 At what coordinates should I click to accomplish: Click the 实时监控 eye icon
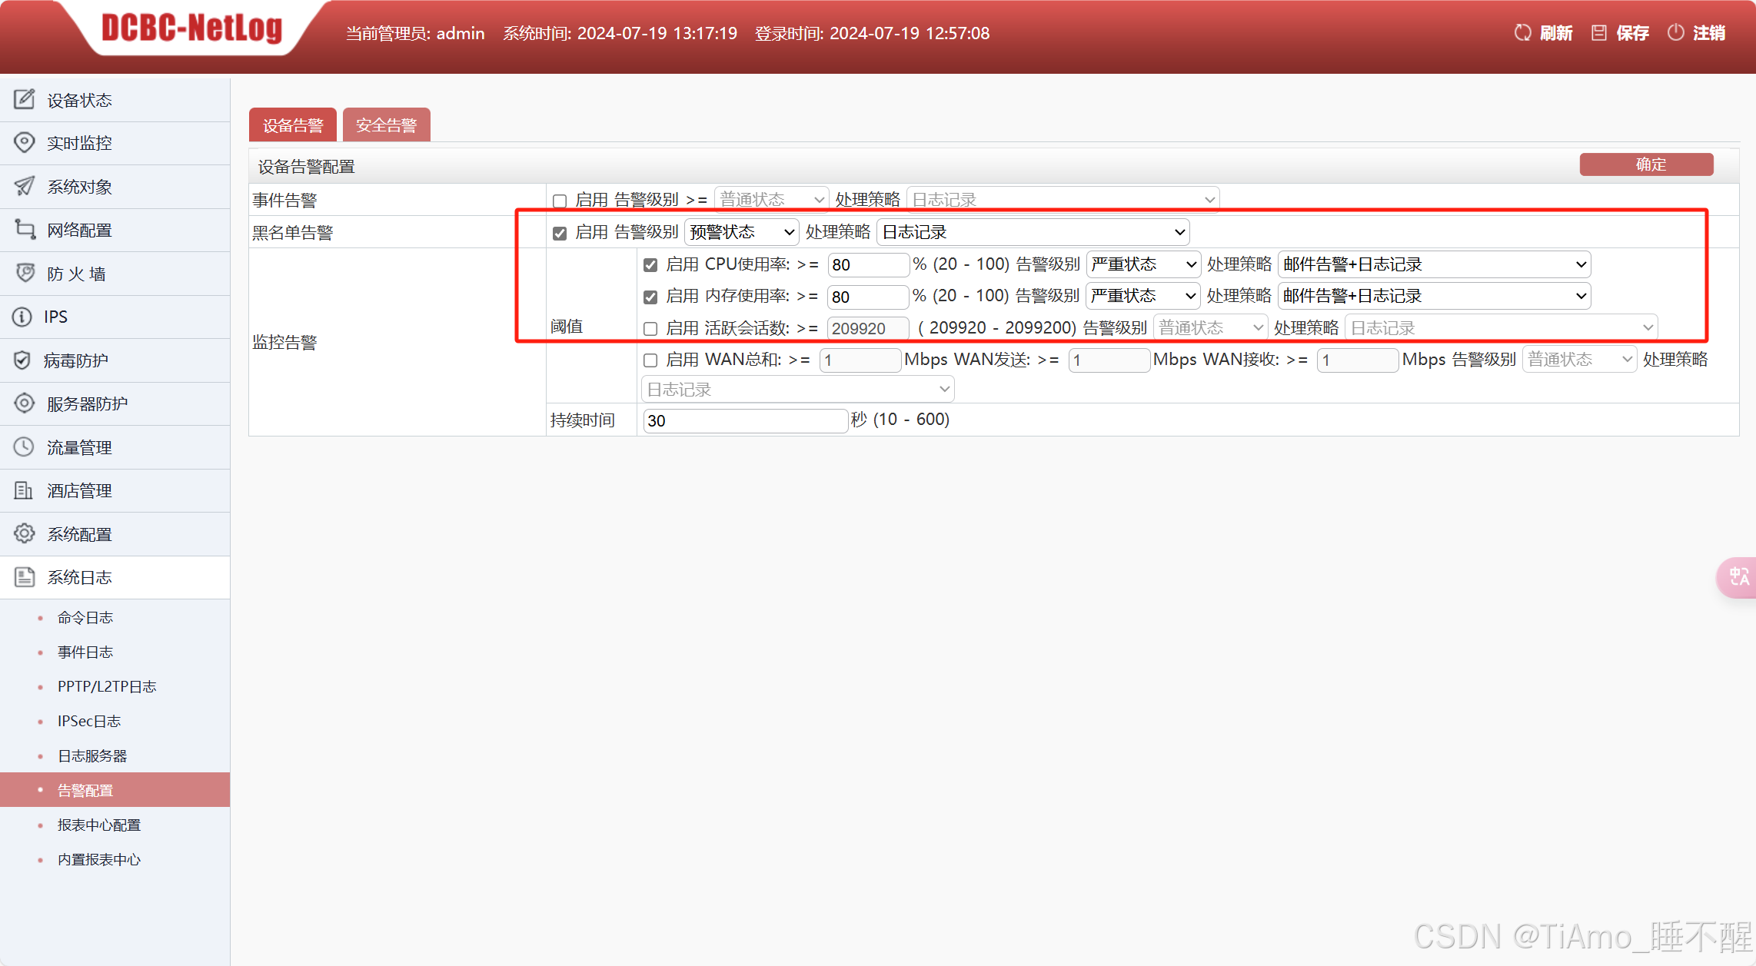[x=25, y=142]
